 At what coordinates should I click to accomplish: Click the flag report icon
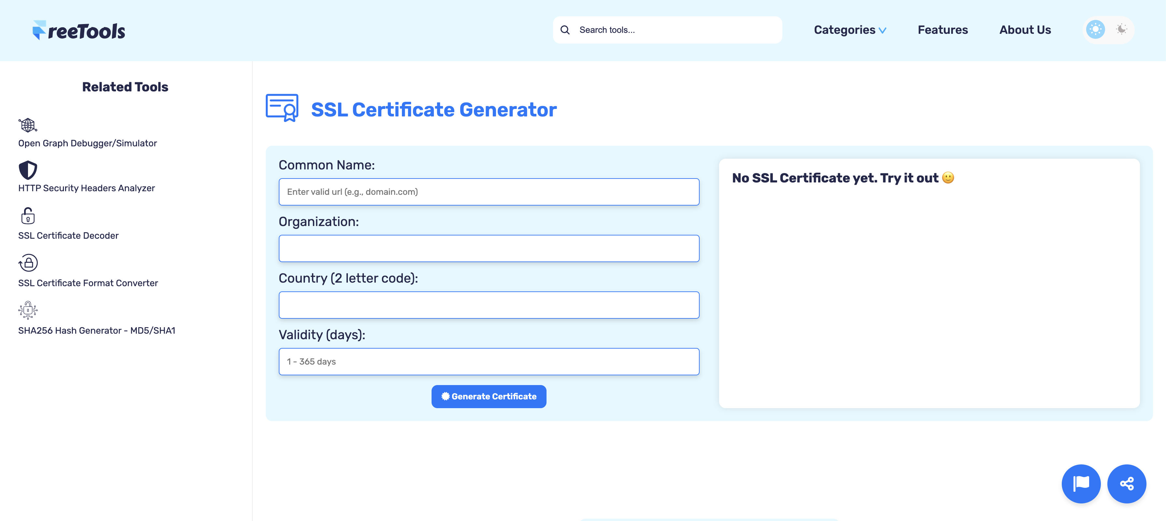click(1081, 484)
